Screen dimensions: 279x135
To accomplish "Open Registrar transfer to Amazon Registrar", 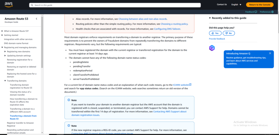I will coord(20,124).
